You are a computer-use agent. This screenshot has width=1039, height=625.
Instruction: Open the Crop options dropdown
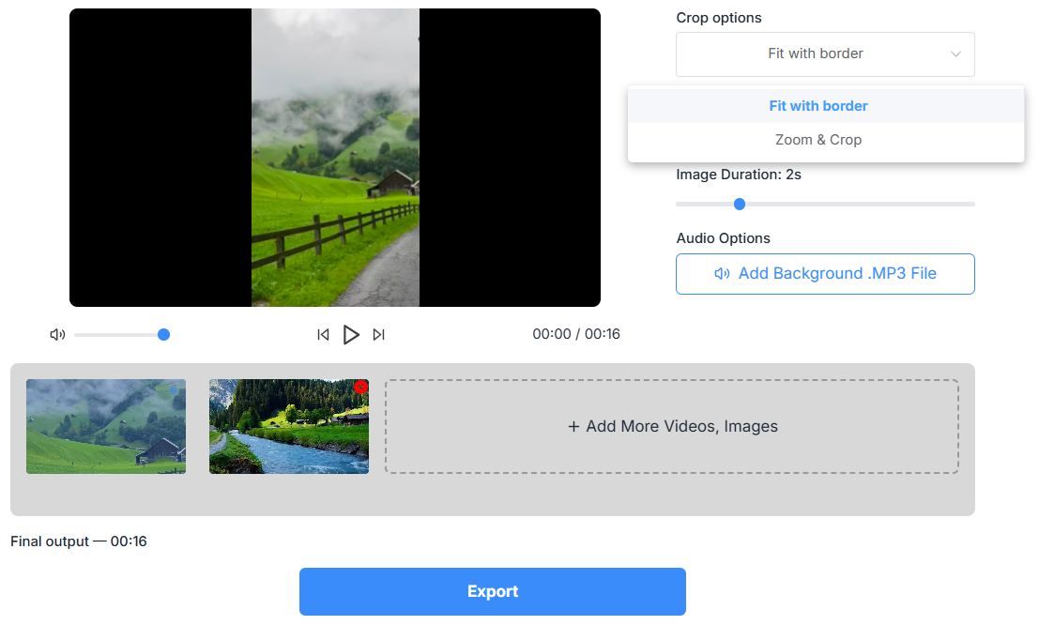(825, 54)
